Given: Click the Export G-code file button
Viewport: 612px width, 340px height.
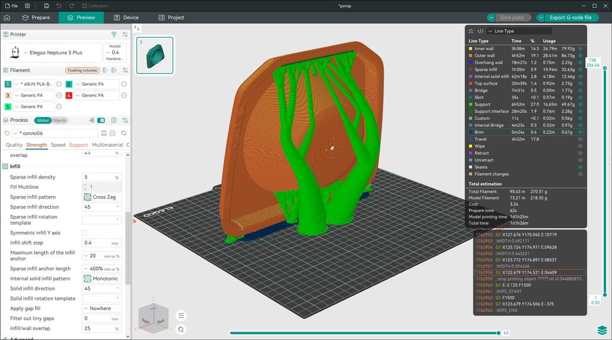Looking at the screenshot, I should (571, 17).
